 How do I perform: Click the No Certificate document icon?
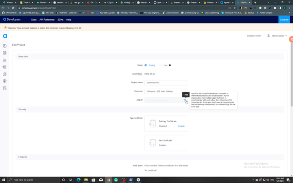[x=152, y=143]
